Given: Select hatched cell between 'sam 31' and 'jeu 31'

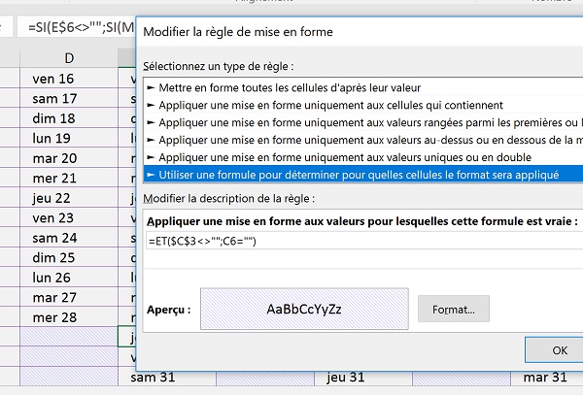Looking at the screenshot, I should tap(265, 379).
